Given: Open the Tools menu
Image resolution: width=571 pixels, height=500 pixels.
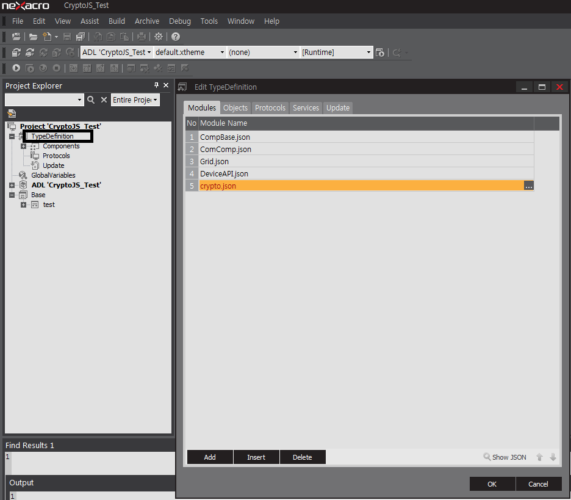Looking at the screenshot, I should point(209,21).
